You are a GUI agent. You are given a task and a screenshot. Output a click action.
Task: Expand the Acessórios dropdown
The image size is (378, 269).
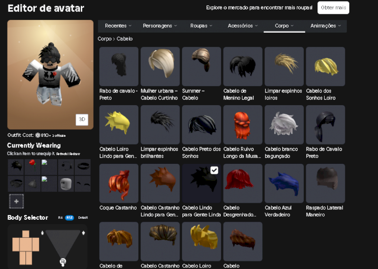click(243, 26)
